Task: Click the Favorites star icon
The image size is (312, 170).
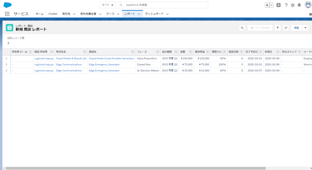Action: (x=267, y=5)
